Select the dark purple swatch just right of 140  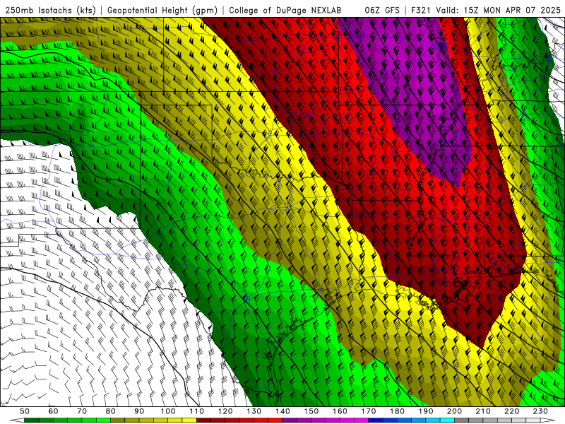290,420
